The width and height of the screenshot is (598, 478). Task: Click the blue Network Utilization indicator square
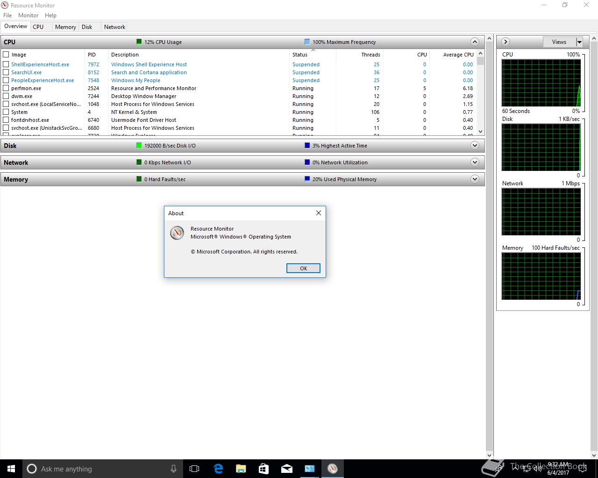(x=307, y=162)
